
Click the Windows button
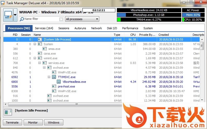point(54,122)
